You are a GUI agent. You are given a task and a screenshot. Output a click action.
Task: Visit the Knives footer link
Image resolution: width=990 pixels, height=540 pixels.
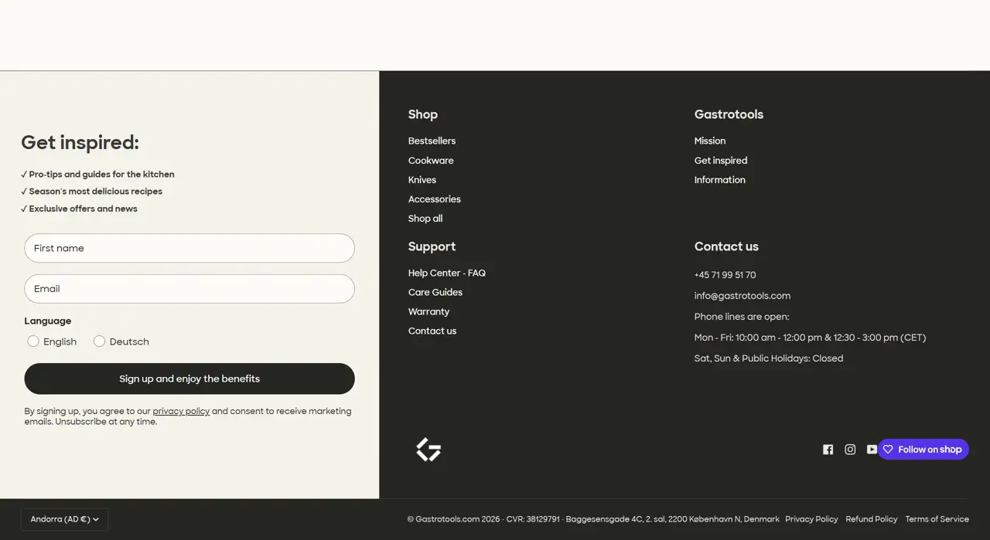(422, 180)
